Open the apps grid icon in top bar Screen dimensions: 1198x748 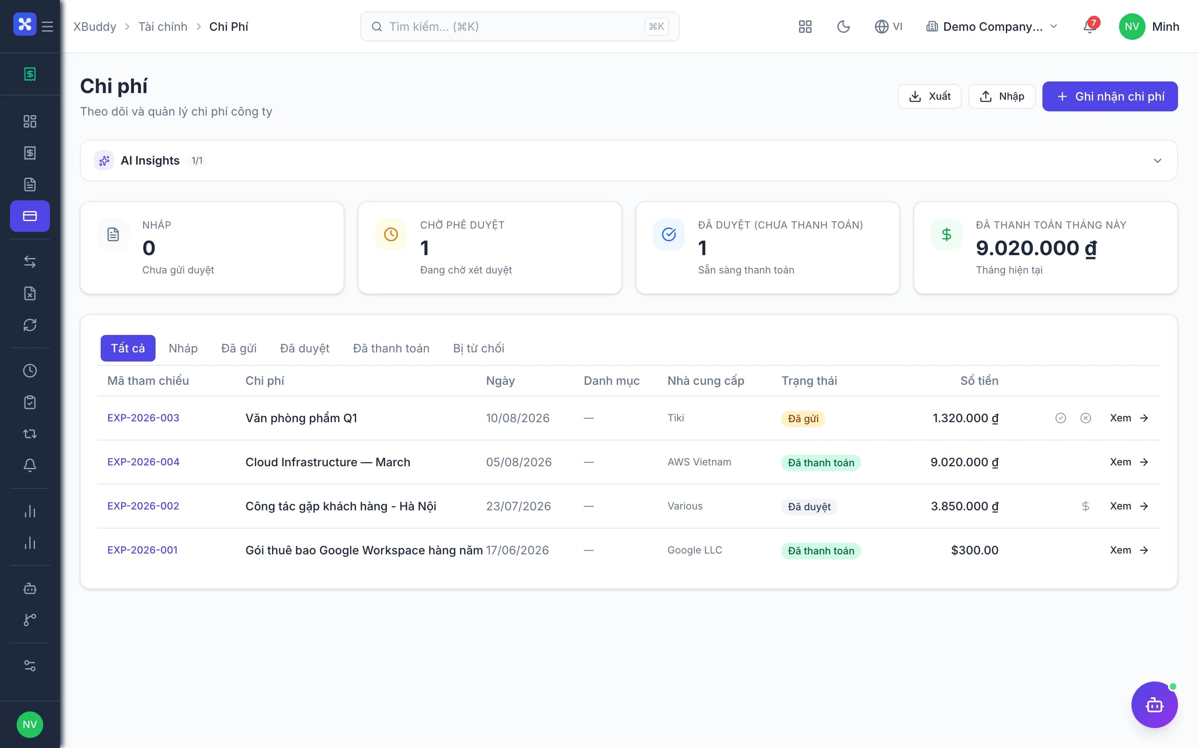(805, 27)
